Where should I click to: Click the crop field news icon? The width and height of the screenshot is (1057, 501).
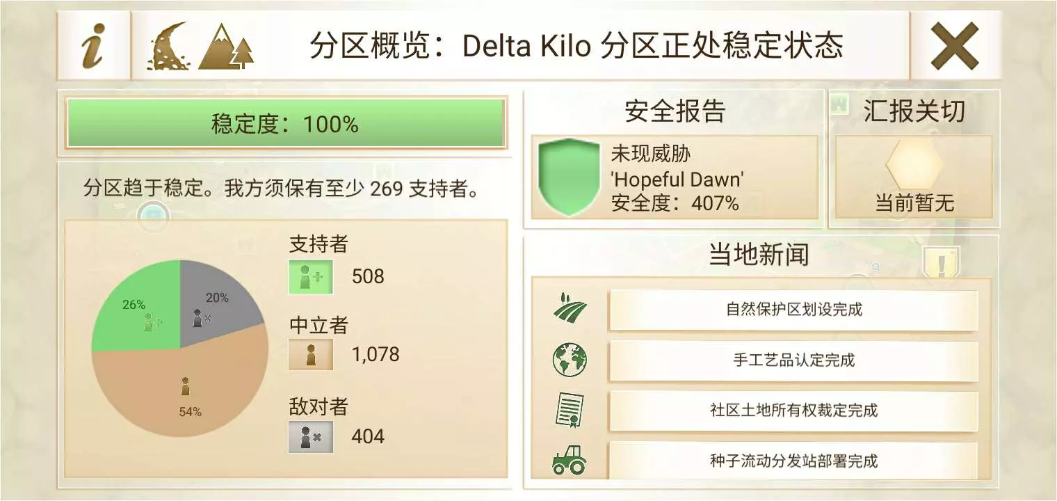click(x=570, y=308)
